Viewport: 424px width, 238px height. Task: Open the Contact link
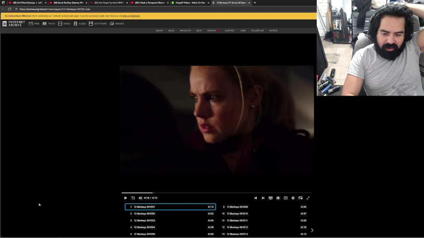[230, 31]
